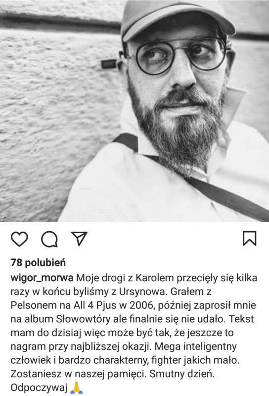
Task: Click the word Odpoczywaj at the caption's end
Action: coord(39,388)
